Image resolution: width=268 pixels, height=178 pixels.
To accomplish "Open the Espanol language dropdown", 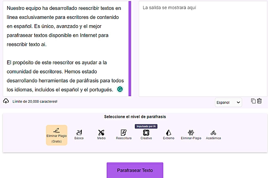I will point(228,102).
